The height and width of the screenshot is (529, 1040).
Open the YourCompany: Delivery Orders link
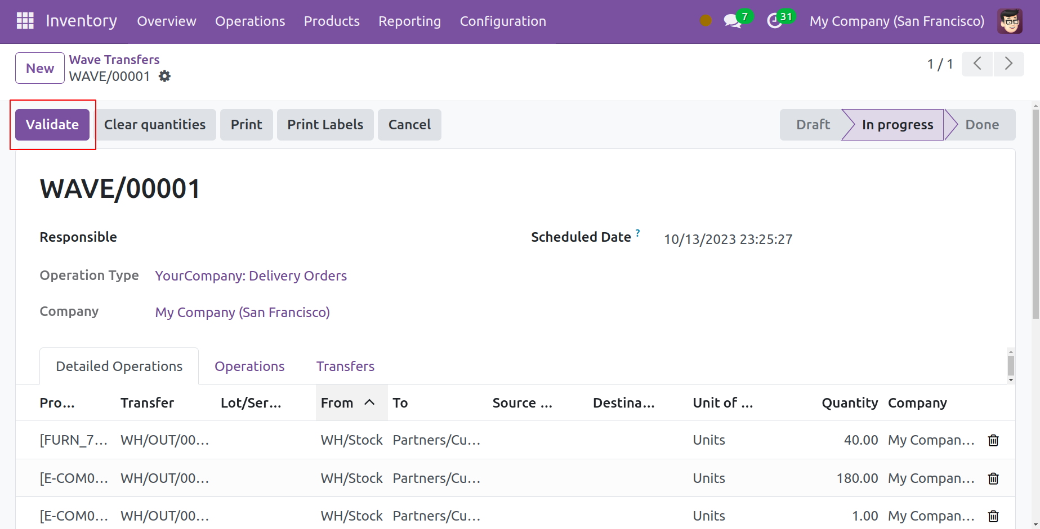coord(251,276)
